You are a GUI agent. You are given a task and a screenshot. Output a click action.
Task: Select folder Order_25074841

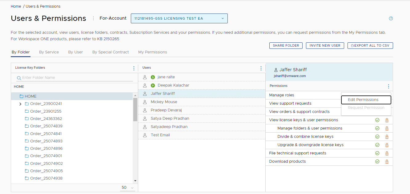click(46, 134)
